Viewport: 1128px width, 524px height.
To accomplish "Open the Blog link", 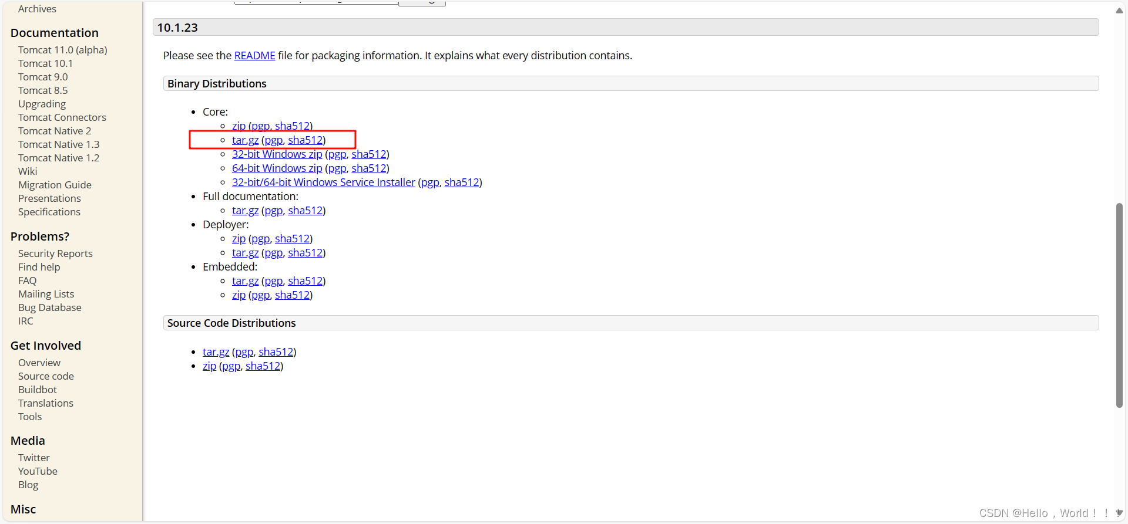I will 28,485.
